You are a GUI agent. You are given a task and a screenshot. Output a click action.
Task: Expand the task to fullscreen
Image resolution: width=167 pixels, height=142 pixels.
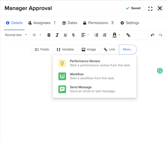[150, 9]
